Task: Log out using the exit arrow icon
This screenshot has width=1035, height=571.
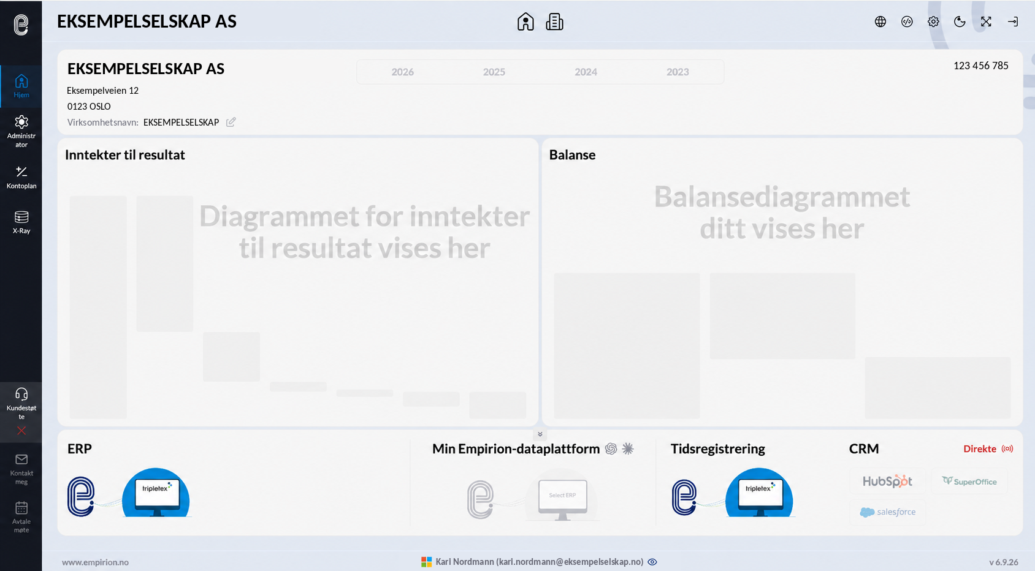Action: pyautogui.click(x=1013, y=21)
